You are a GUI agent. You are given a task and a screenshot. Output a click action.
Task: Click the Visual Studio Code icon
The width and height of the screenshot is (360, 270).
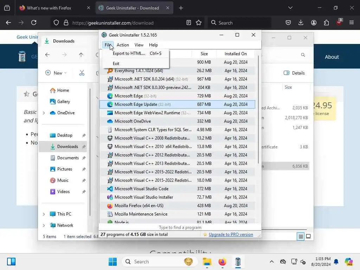tap(110, 189)
